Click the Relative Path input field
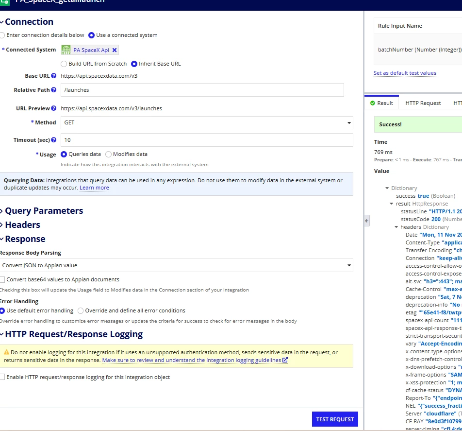This screenshot has width=462, height=431. [202, 90]
